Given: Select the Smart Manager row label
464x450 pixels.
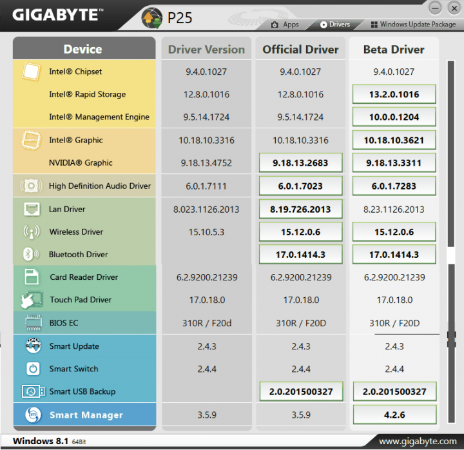Looking at the screenshot, I should click(86, 415).
